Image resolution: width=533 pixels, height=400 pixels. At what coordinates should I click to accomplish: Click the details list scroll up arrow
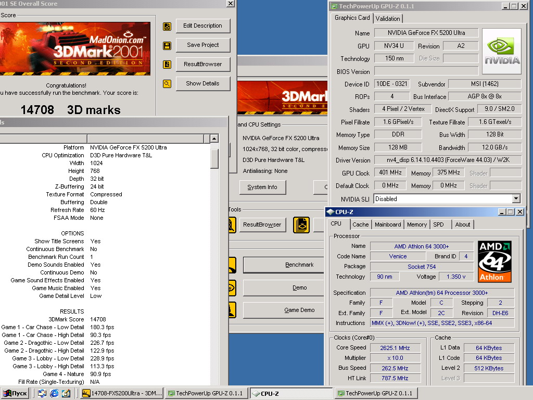[x=214, y=139]
